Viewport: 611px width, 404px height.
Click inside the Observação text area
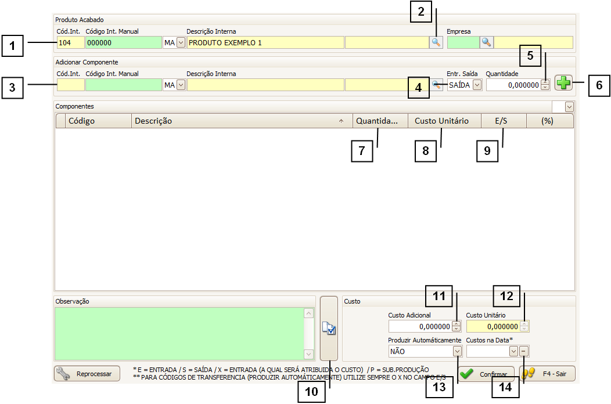[179, 334]
